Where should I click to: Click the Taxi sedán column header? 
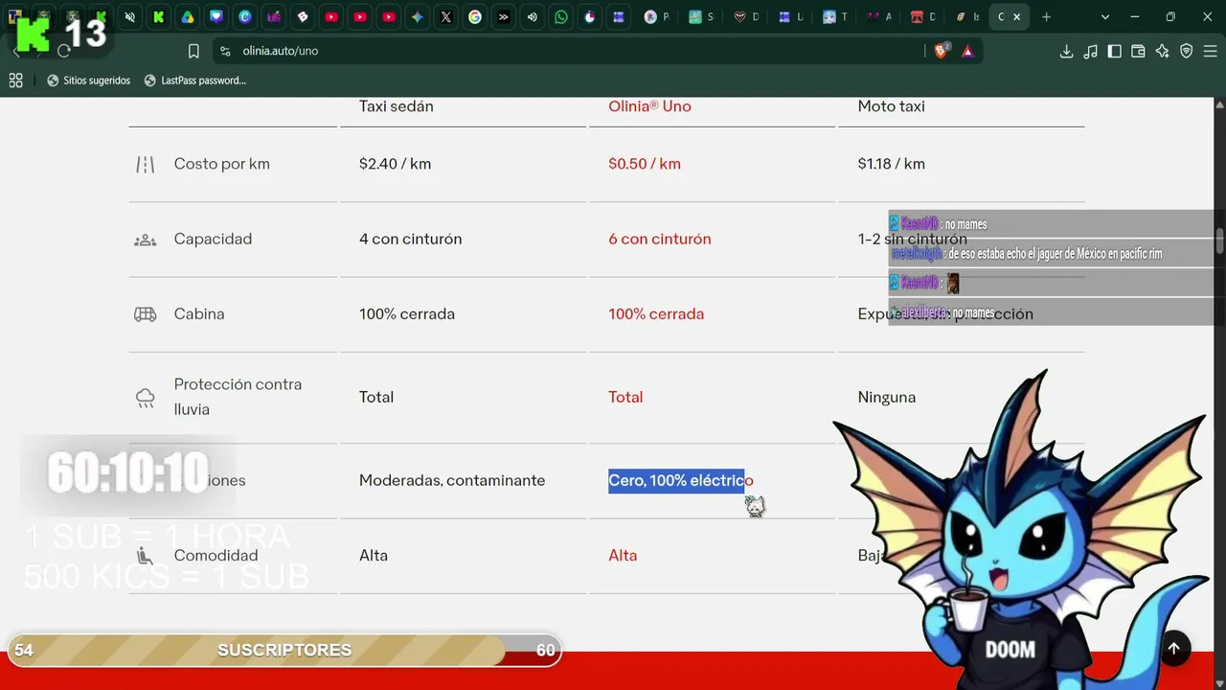pyautogui.click(x=397, y=106)
